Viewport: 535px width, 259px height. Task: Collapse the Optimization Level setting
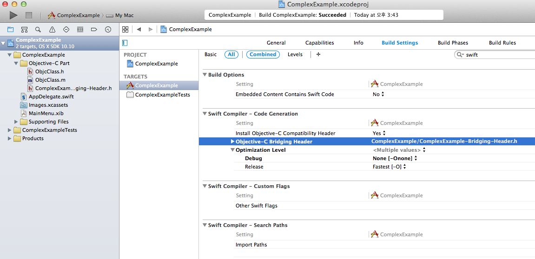233,150
